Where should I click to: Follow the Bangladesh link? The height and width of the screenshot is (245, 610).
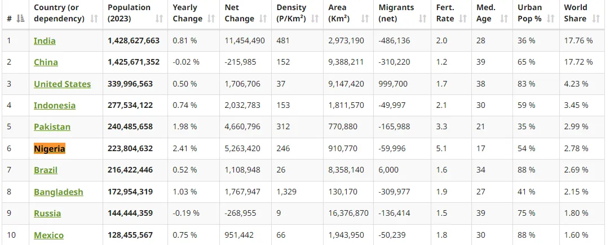(x=58, y=192)
